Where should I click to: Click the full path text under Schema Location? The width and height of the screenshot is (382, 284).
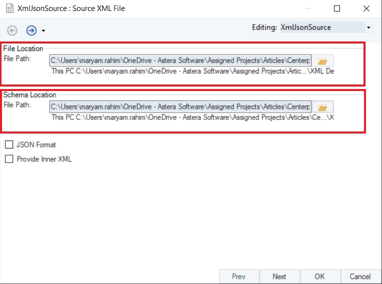point(192,117)
